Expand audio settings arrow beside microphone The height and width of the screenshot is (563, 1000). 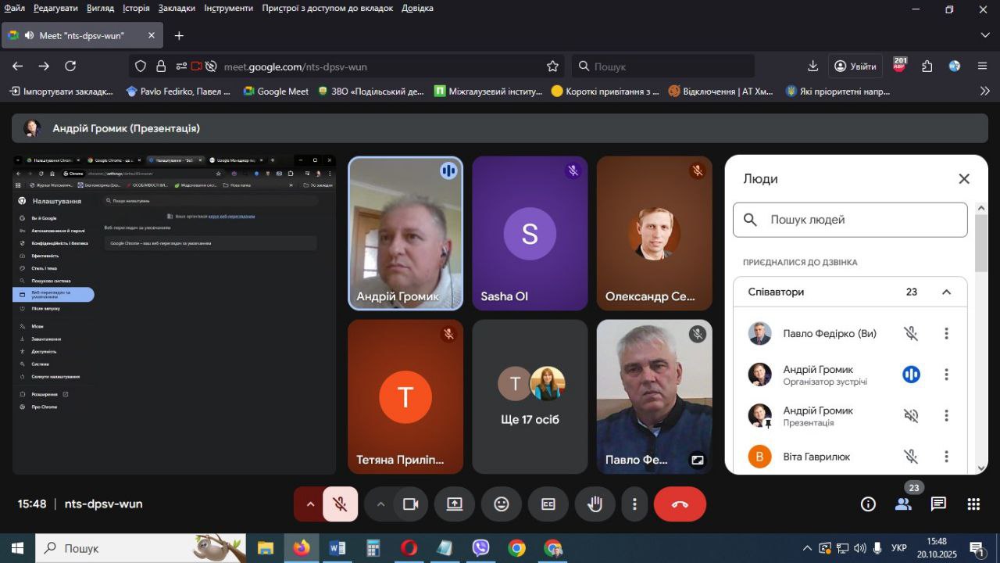[310, 504]
